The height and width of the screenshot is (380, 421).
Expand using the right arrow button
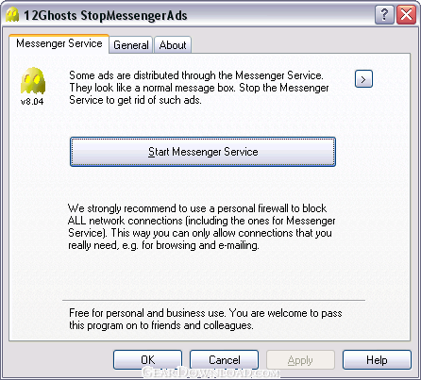(x=363, y=79)
